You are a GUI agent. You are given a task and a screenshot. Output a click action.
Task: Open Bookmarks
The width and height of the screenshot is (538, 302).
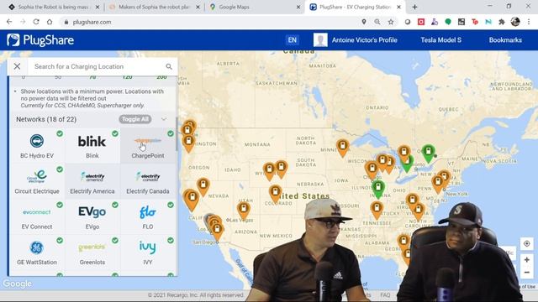click(x=505, y=40)
